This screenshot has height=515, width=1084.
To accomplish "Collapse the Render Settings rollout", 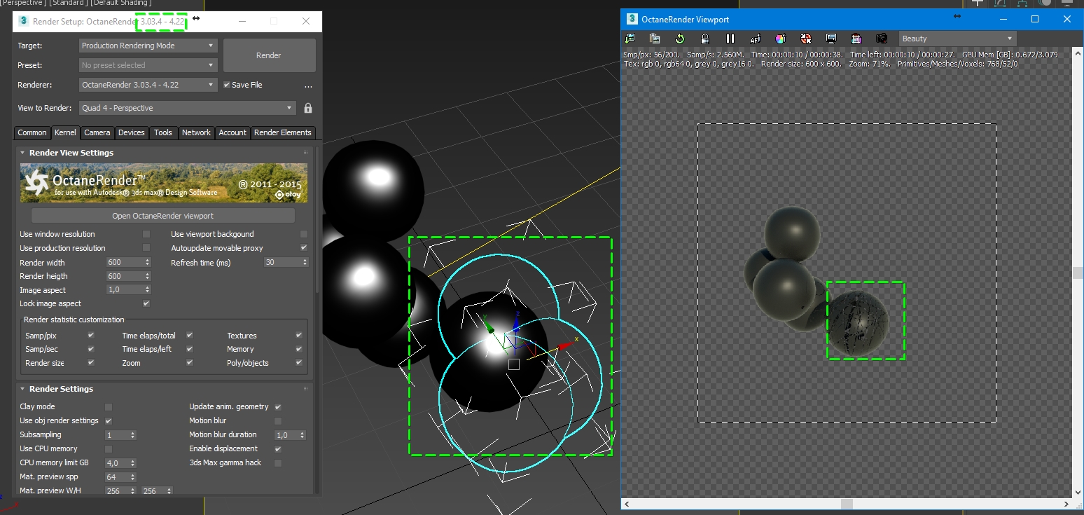I will [x=23, y=389].
